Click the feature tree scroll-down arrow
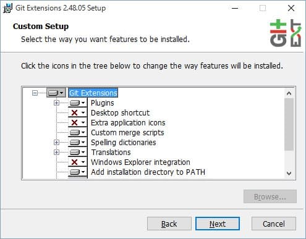The height and width of the screenshot is (239, 306). point(289,173)
